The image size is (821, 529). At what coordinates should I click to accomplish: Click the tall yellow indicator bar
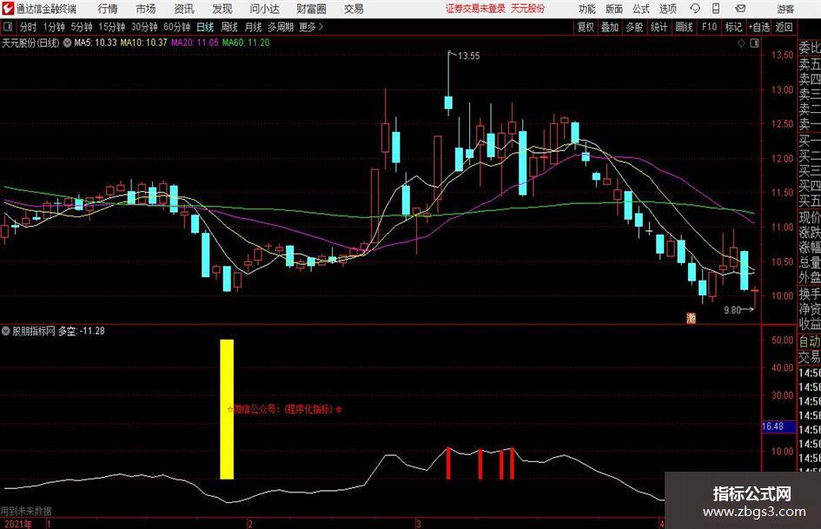pos(227,409)
